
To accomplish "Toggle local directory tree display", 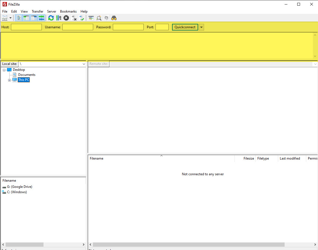I will click(26, 18).
